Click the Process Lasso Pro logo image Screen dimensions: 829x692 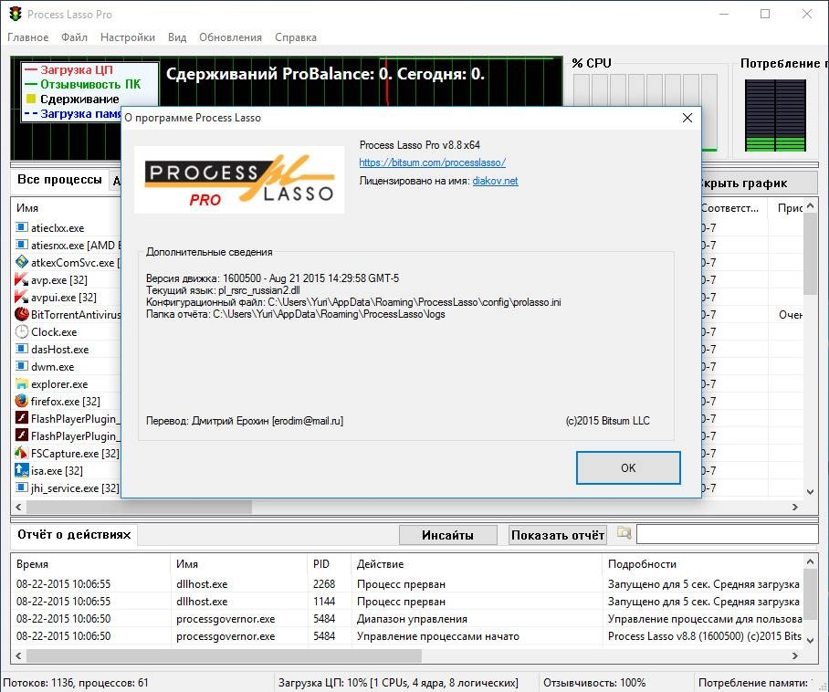coord(239,180)
